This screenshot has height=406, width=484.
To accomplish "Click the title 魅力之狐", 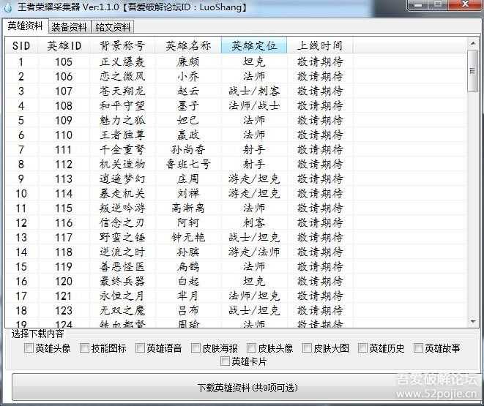I will (x=122, y=120).
